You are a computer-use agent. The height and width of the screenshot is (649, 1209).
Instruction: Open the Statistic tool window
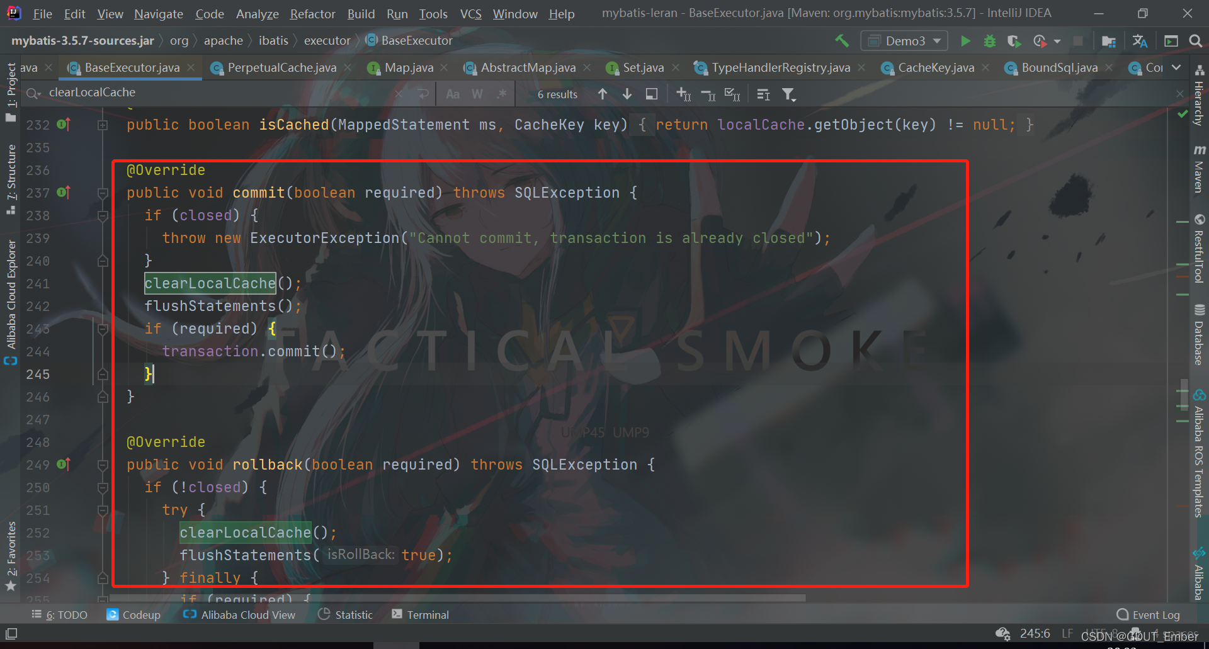(346, 614)
